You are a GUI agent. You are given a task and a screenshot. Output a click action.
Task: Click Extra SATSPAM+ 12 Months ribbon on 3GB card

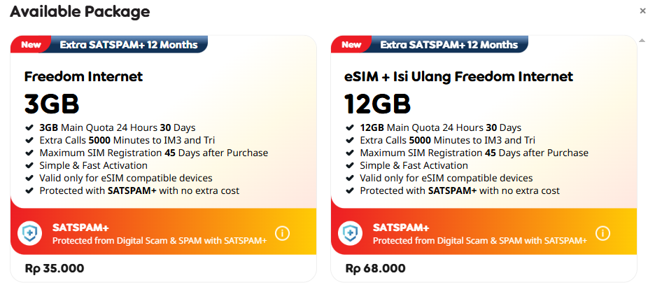(129, 45)
